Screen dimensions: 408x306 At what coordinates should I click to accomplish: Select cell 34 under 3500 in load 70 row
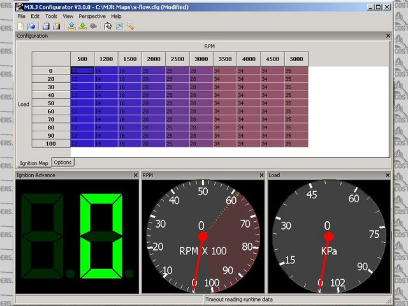(225, 119)
